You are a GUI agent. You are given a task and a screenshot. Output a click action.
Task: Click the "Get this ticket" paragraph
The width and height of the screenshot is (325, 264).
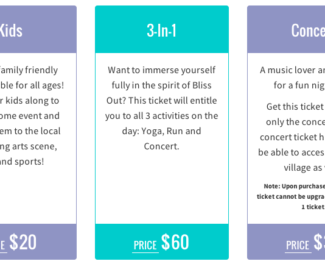[x=292, y=137]
